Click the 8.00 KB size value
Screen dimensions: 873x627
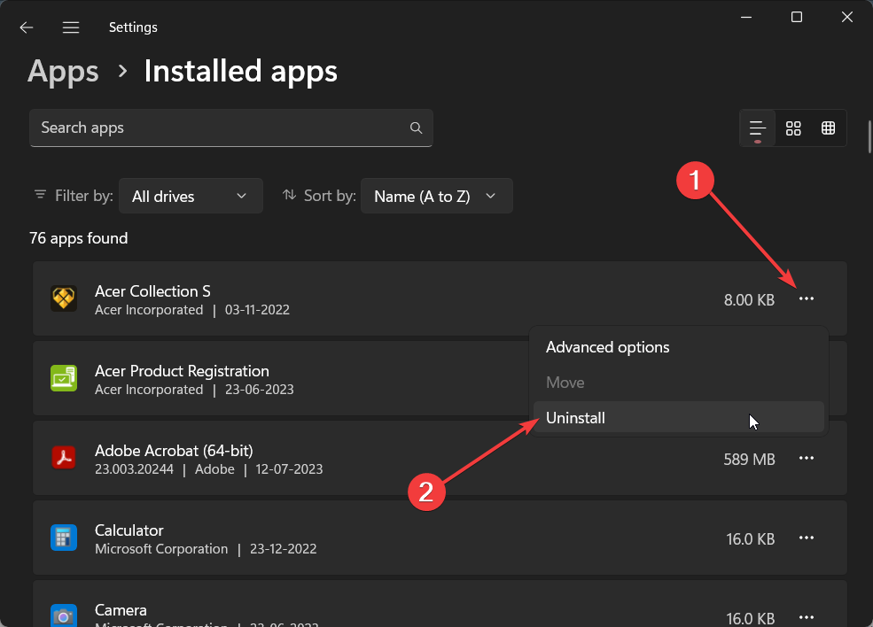(750, 300)
